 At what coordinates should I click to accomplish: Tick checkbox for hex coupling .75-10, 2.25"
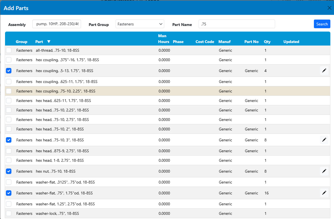9,91
